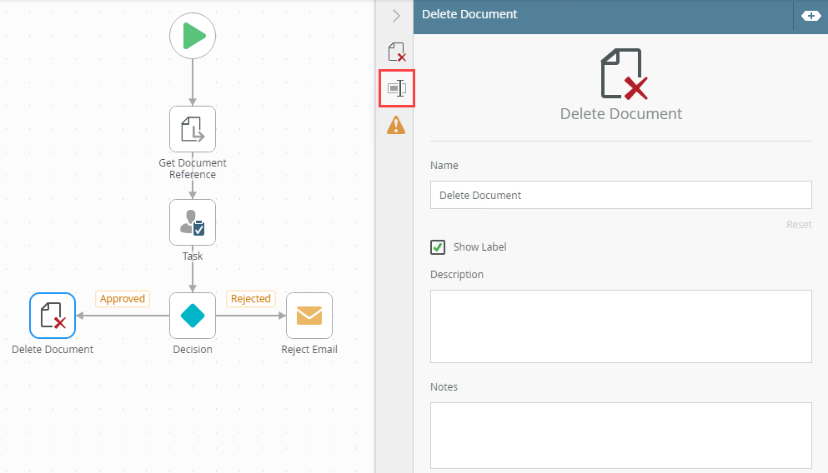Open the Properties tab highlighted in red
Image resolution: width=828 pixels, height=473 pixels.
(396, 88)
